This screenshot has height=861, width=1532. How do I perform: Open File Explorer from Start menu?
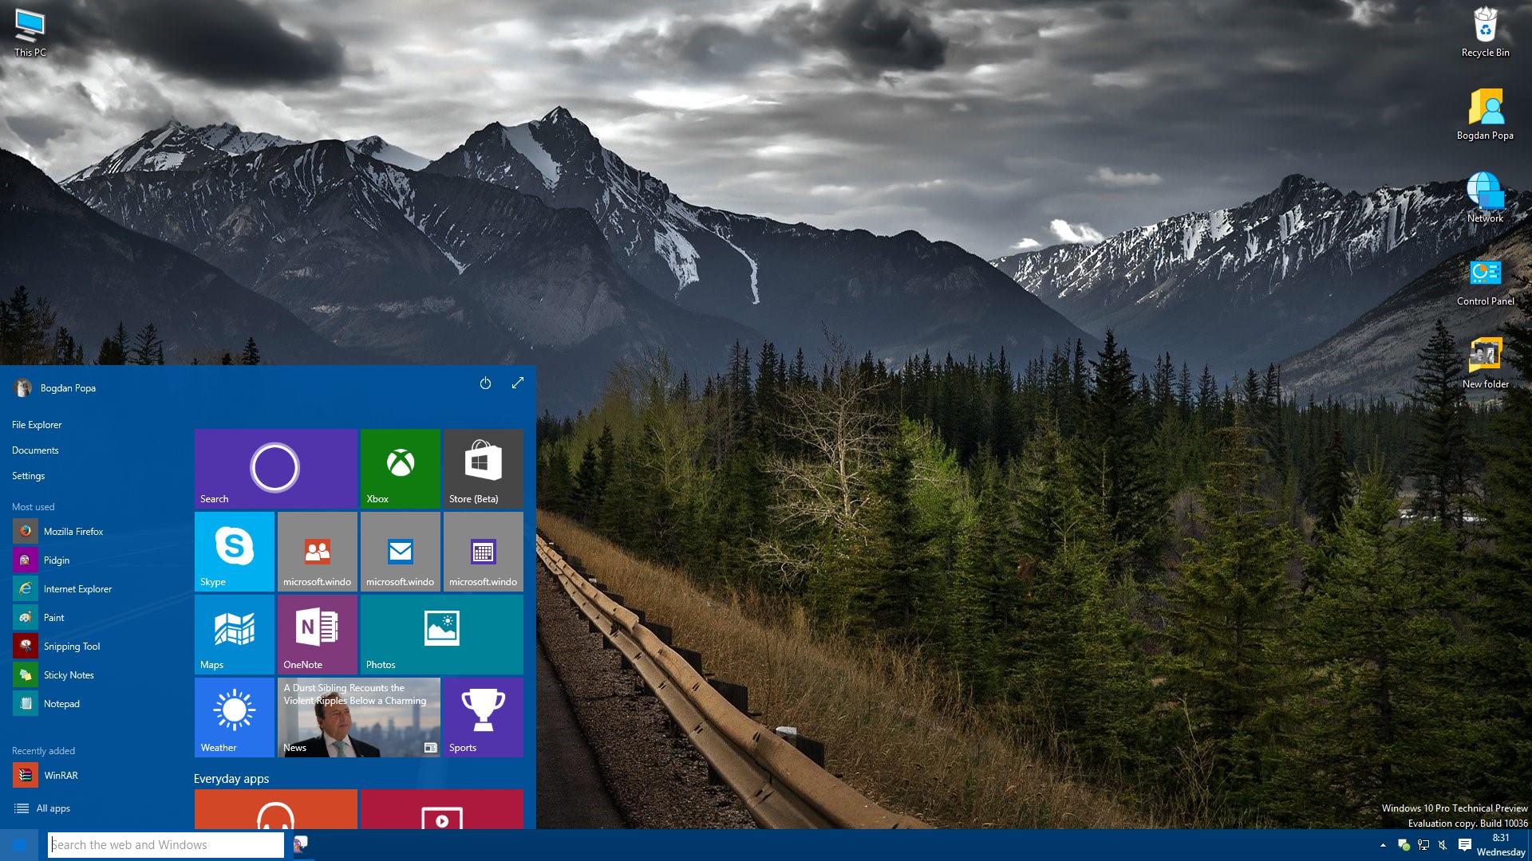[x=37, y=425]
